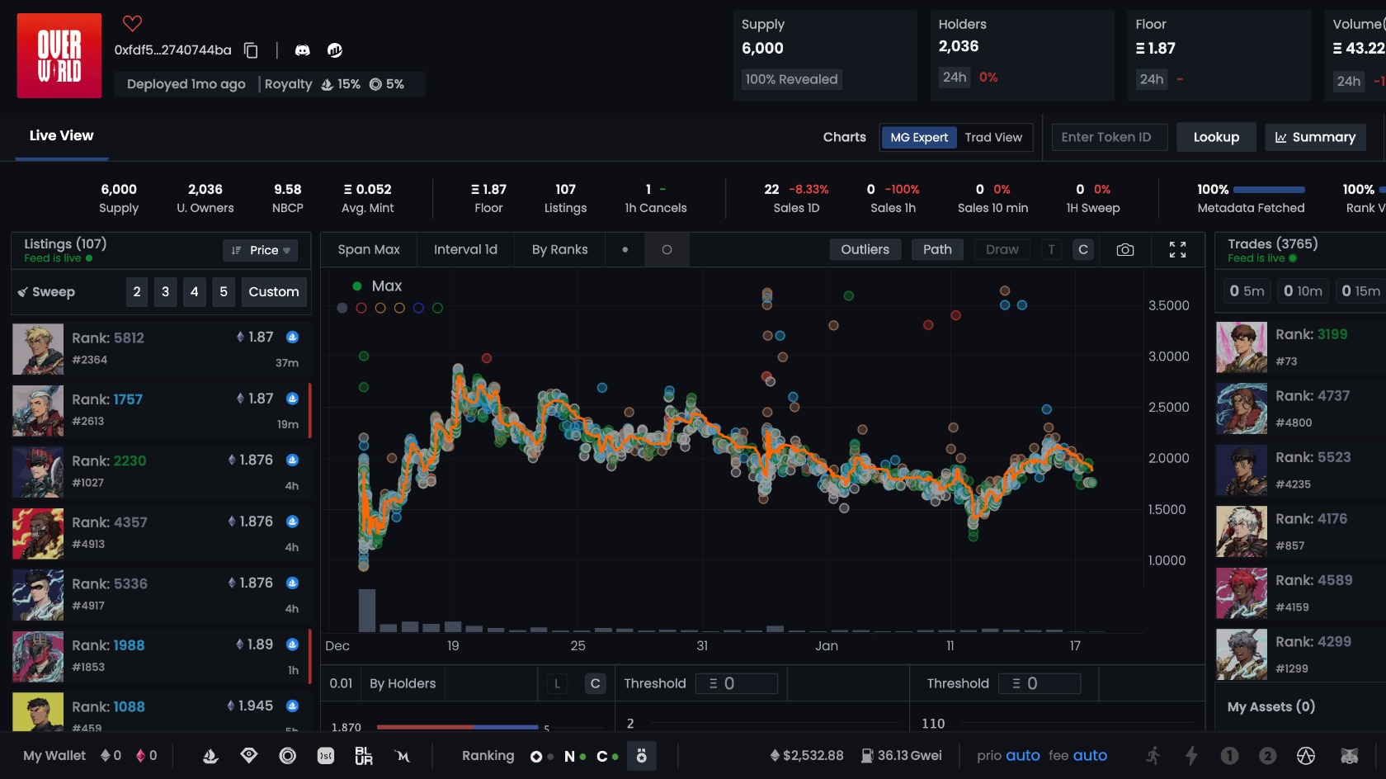Viewport: 1386px width, 779px height.
Task: Open the OpenSea sailboat marketplace icon
Action: (210, 756)
